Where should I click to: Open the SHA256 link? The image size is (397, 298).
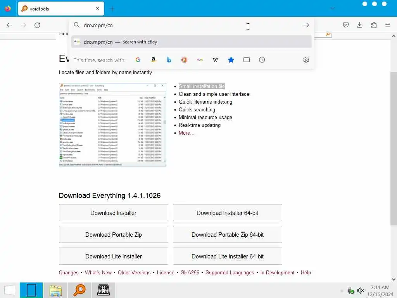(x=190, y=273)
